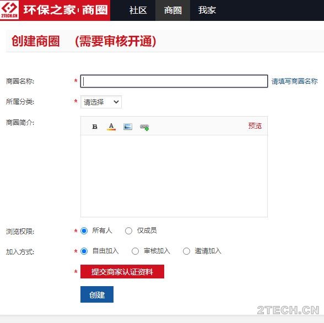Choose 审核加入 join method
The height and width of the screenshot is (323, 324).
click(135, 251)
